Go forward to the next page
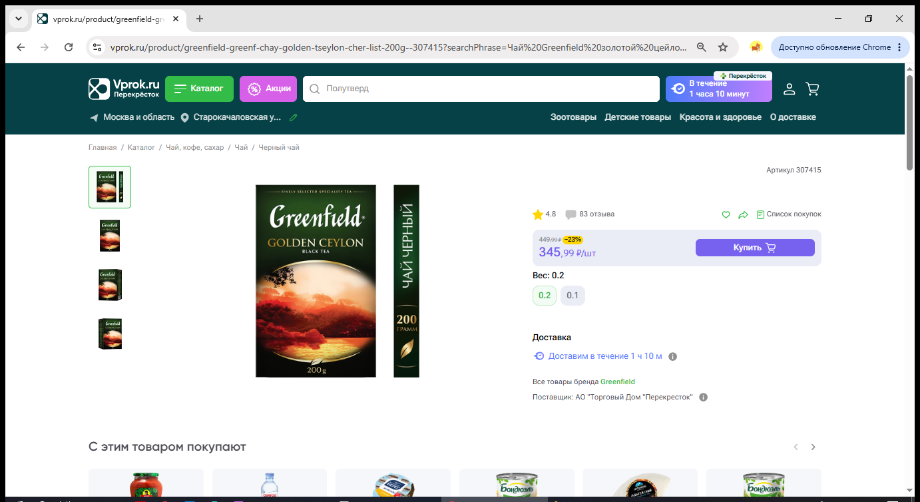This screenshot has height=502, width=920. pos(45,47)
